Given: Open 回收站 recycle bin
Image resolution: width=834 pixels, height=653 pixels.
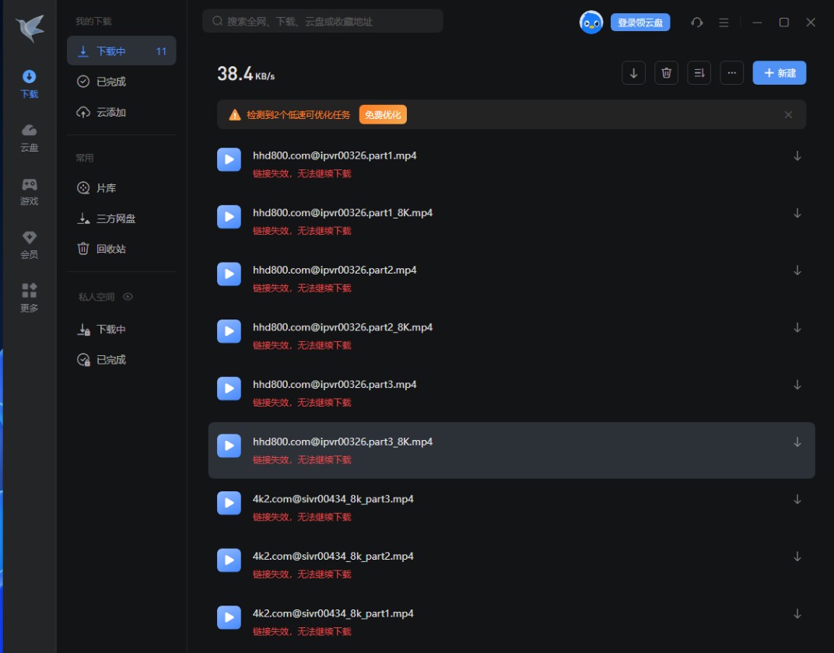Looking at the screenshot, I should [x=121, y=249].
